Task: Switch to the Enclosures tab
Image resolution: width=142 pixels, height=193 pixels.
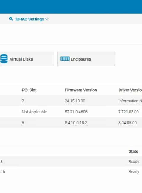Action: [86, 59]
